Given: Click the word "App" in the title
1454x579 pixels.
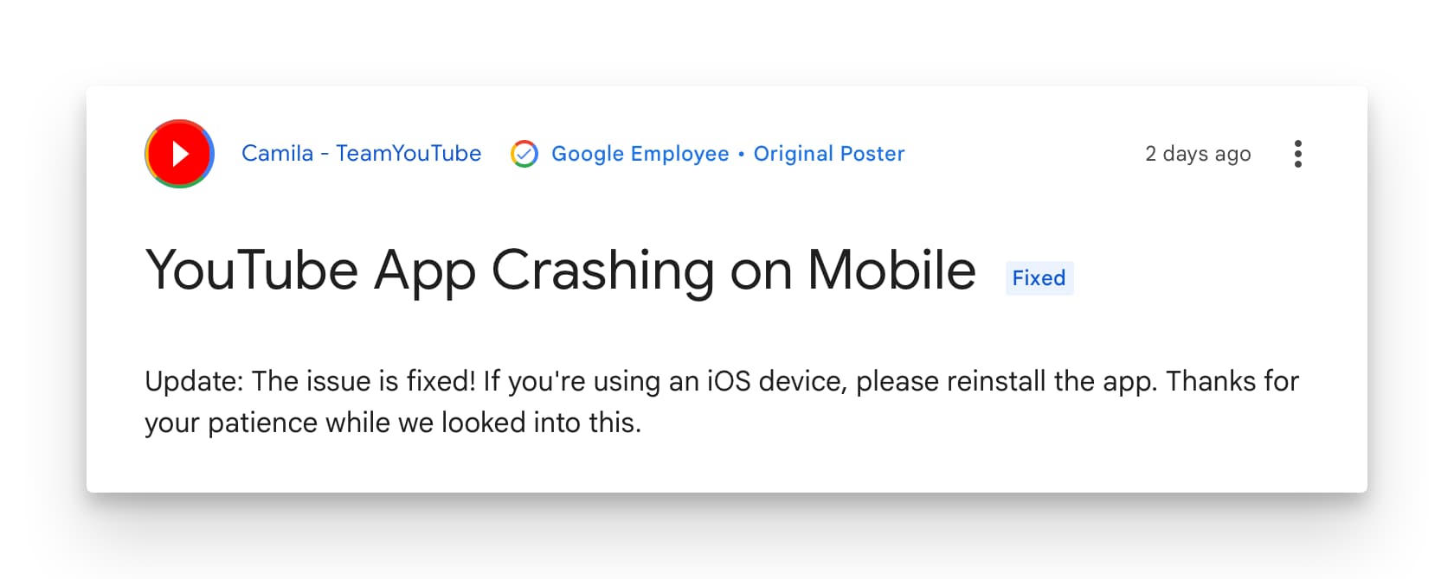Looking at the screenshot, I should (424, 270).
